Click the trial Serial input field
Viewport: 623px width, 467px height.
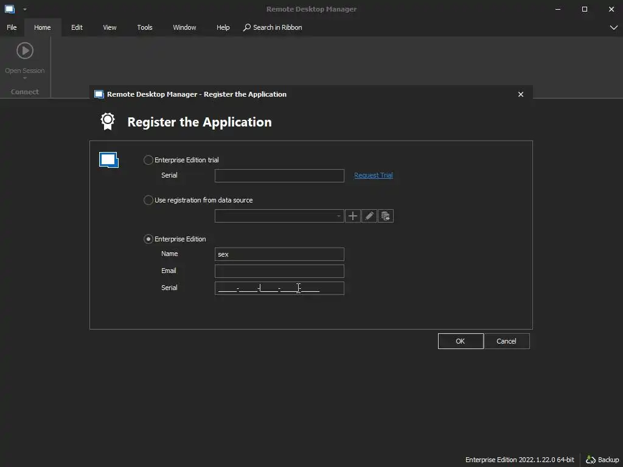click(x=279, y=176)
